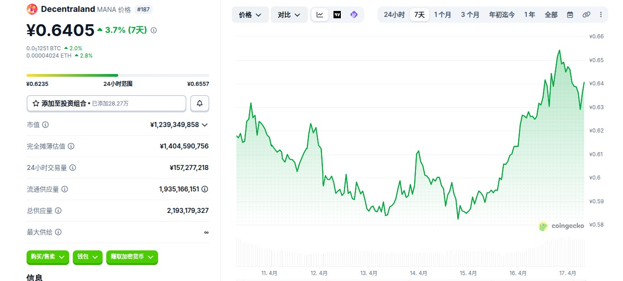Click the ¥0.6235 24h low value
Screen dimensions: 623x281
(x=38, y=84)
